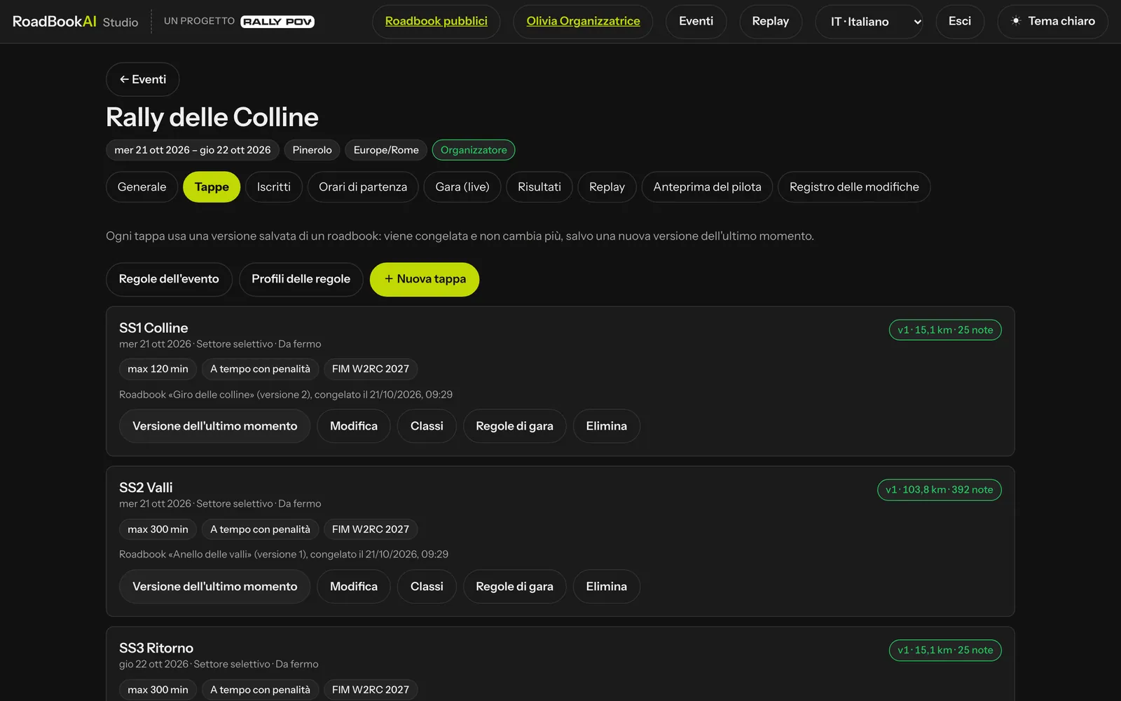
Task: Click the Pinerolo location chip
Action: pos(312,150)
